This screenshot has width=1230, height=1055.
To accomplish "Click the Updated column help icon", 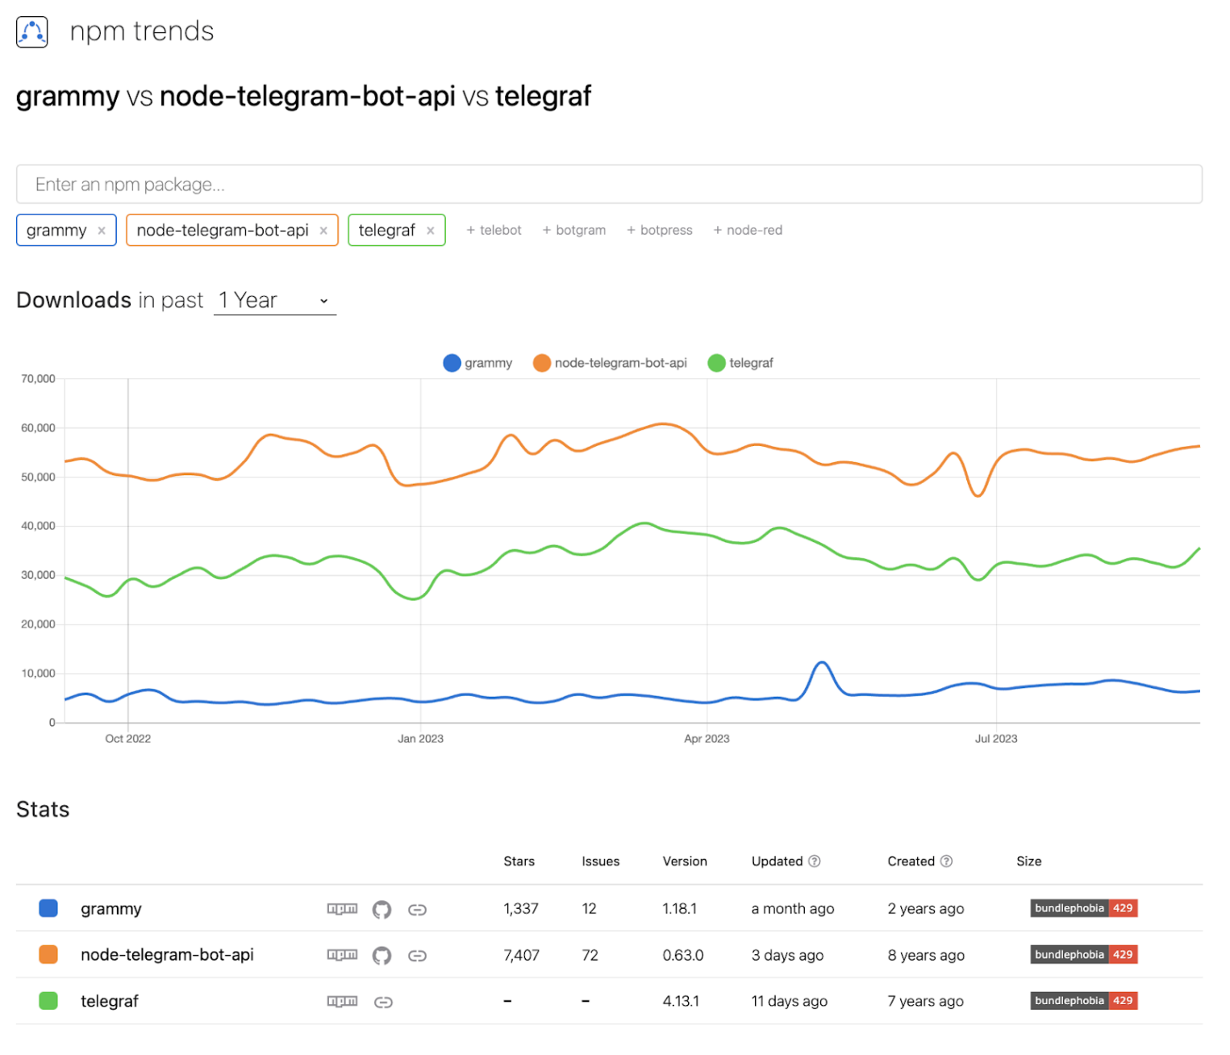I will coord(815,861).
